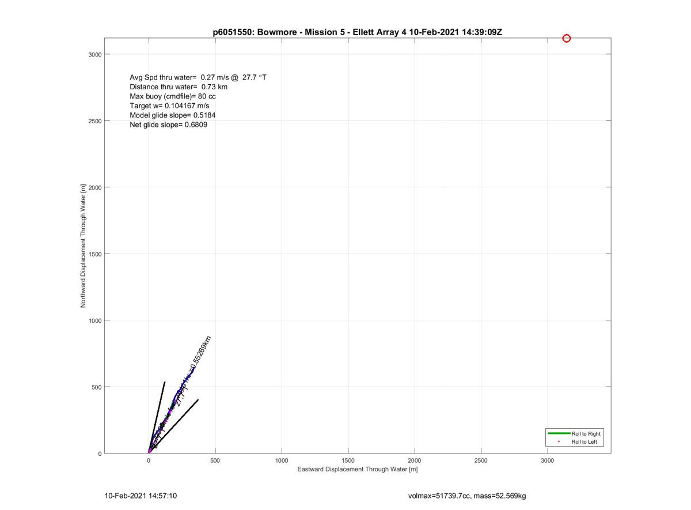
Task: Click the green line sample in legend
Action: click(x=559, y=433)
